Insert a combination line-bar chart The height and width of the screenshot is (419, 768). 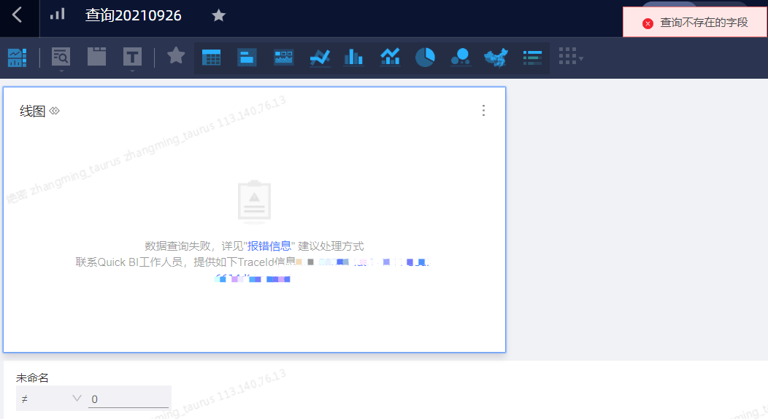coord(390,58)
